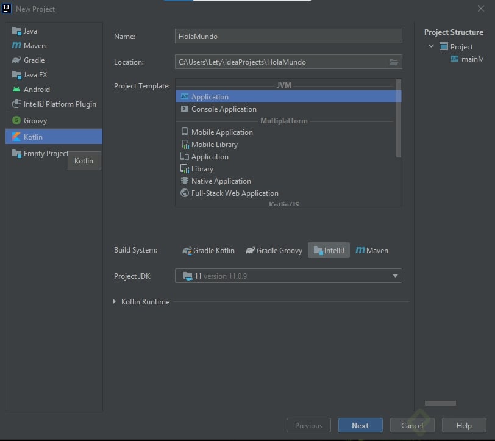This screenshot has height=441, width=495.
Task: Set build system to Maven
Action: (372, 251)
